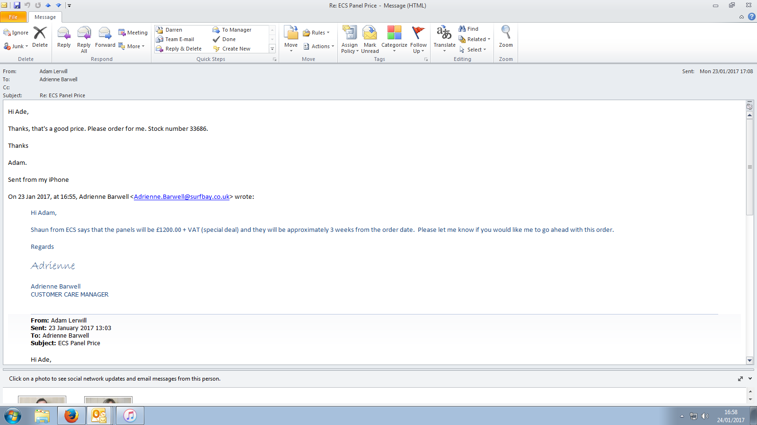The height and width of the screenshot is (425, 757).
Task: Open Windows Explorer from the taskbar
Action: [x=42, y=416]
